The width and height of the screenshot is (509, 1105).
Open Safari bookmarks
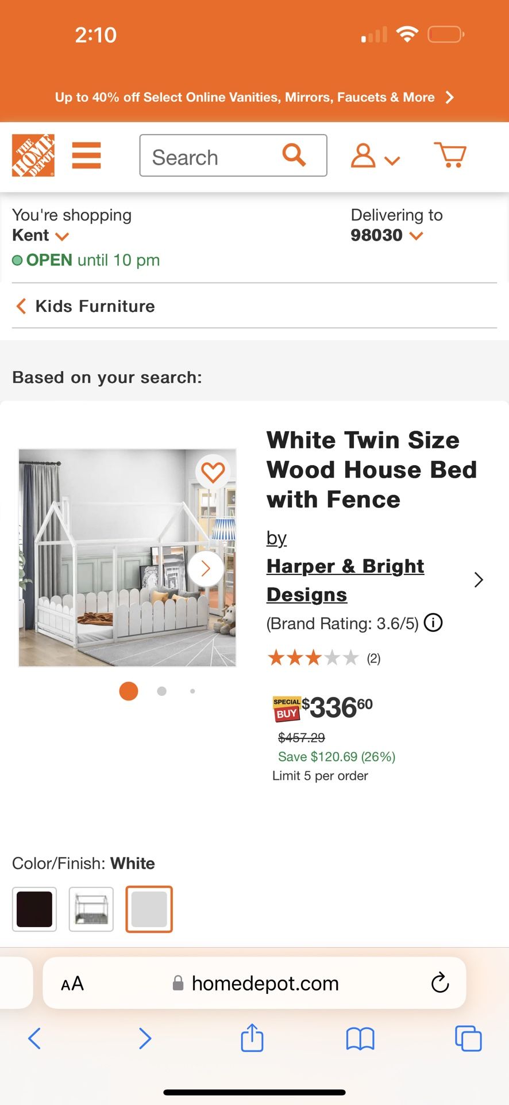pos(360,1039)
